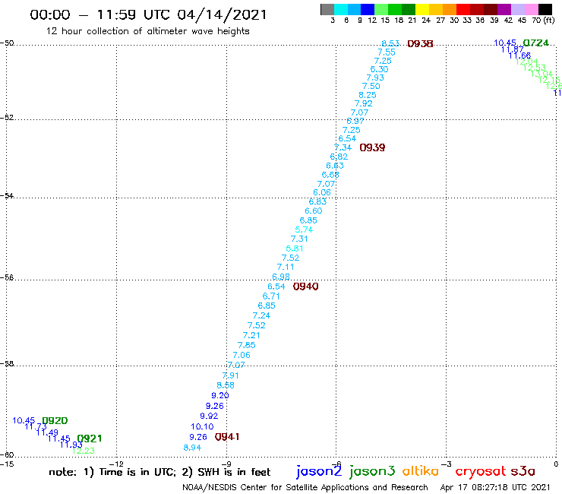Click the 7.34 wave height value

(343, 147)
